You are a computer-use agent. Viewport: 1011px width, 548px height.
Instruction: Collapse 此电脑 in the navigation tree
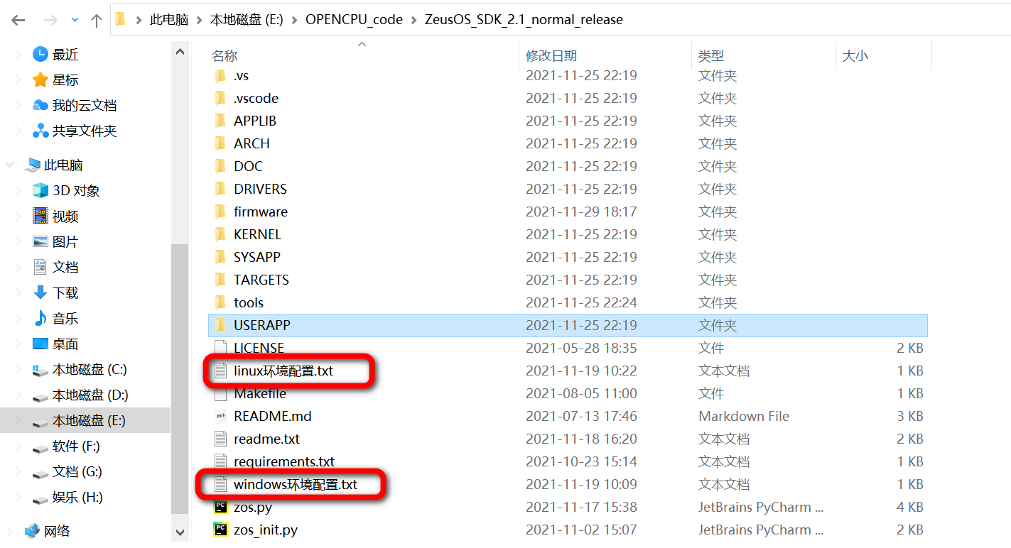click(9, 165)
